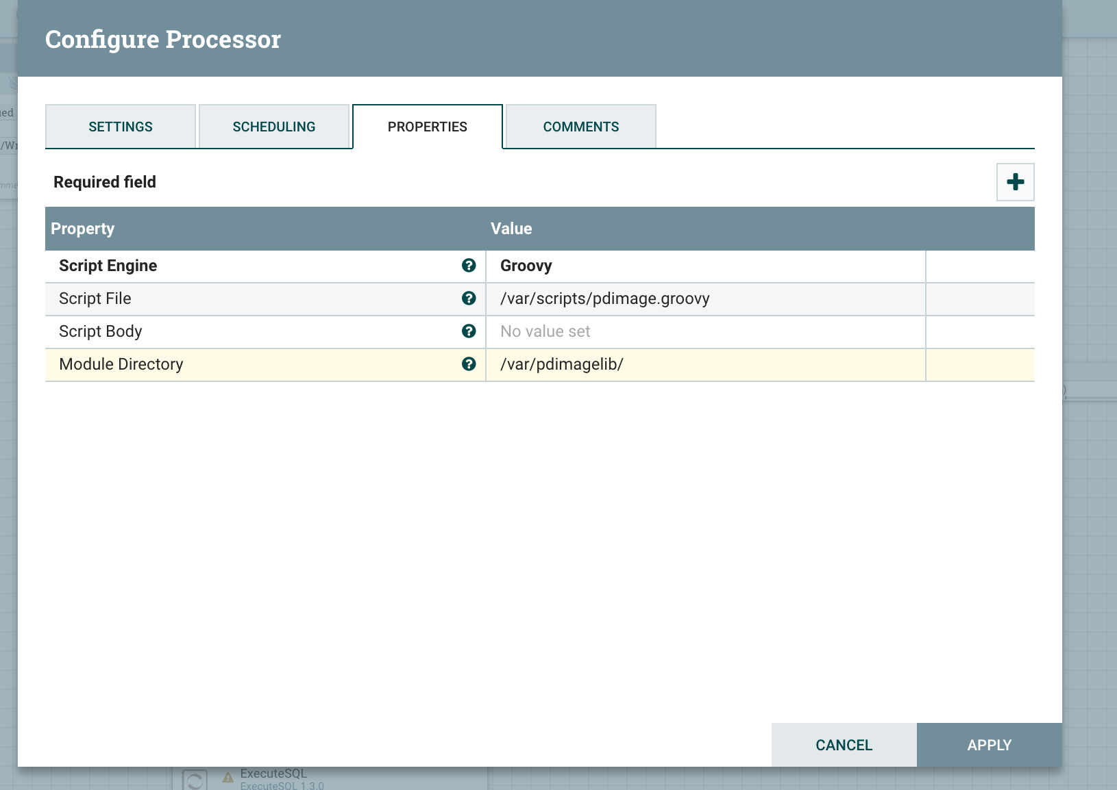Click help icon beside Script File
Screen dimensions: 1117x790
tap(469, 298)
